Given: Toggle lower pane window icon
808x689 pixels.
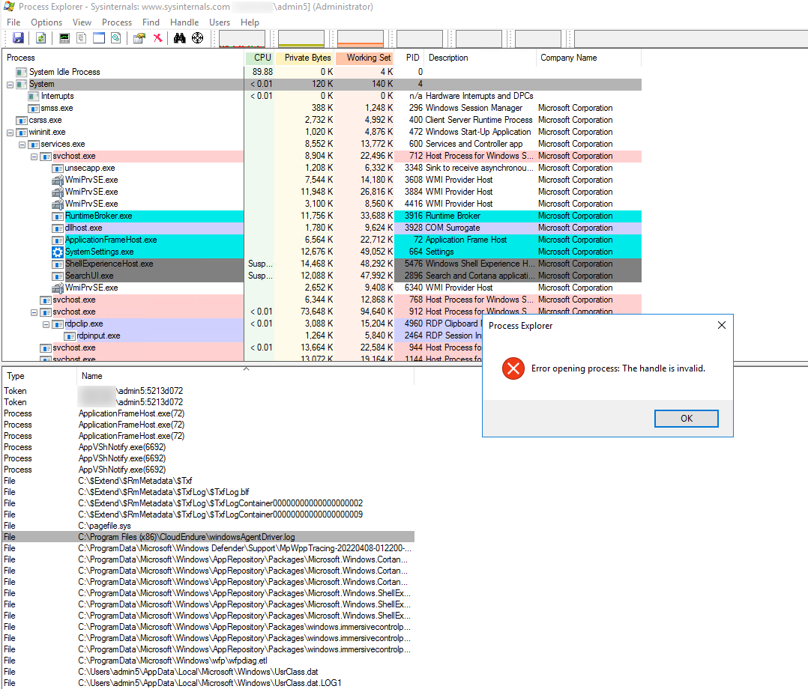Looking at the screenshot, I should tap(99, 38).
